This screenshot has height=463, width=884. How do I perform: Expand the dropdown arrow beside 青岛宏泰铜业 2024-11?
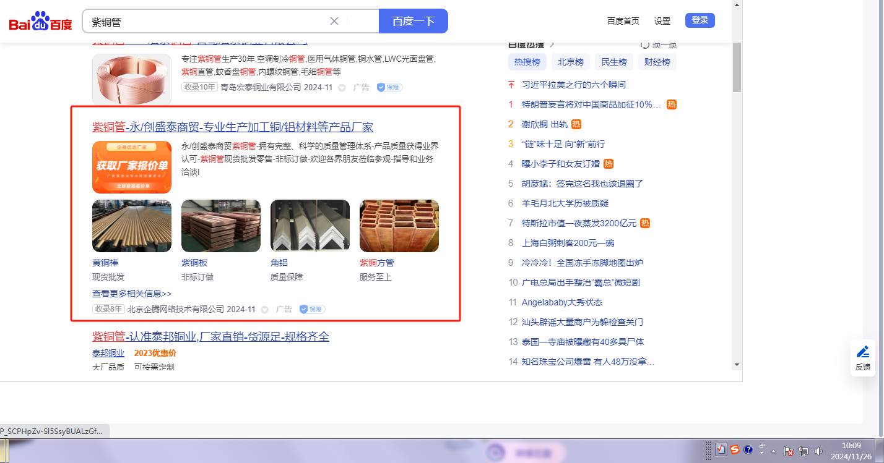pos(342,88)
